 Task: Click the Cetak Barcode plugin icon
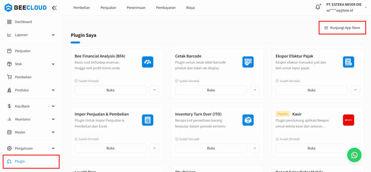point(248,62)
